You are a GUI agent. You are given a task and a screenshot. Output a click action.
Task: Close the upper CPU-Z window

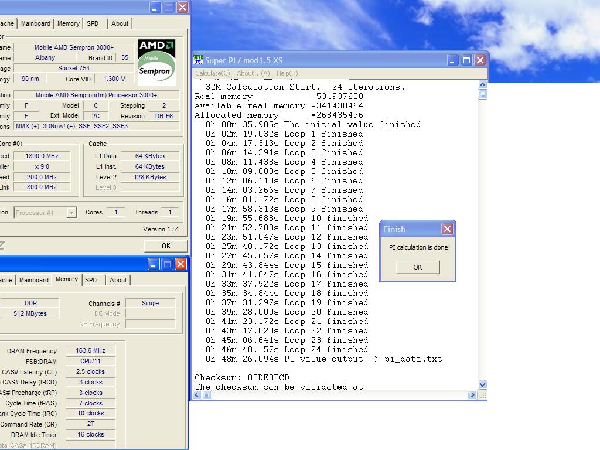point(183,7)
